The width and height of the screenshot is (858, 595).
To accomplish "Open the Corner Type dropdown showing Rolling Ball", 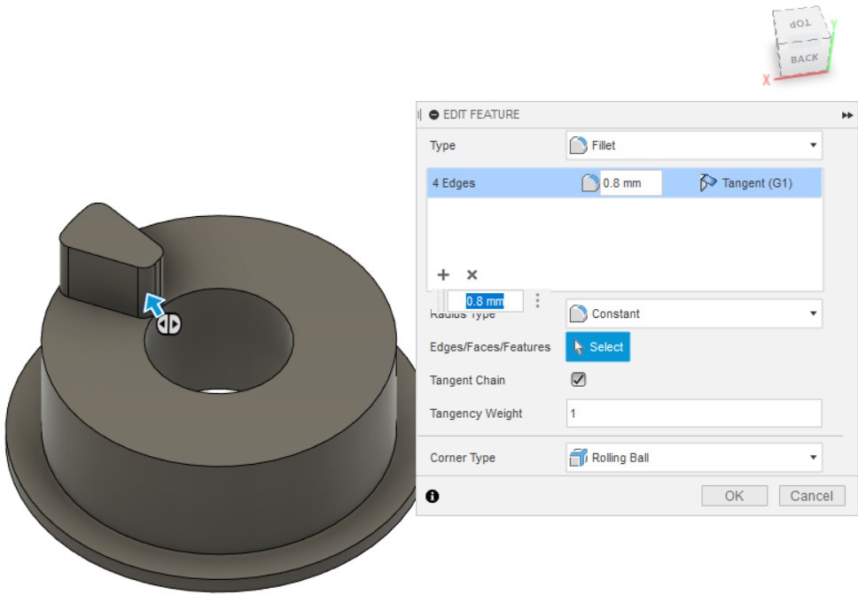I will (x=693, y=458).
